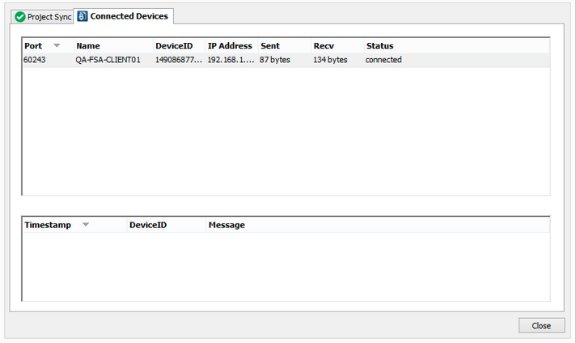Image resolution: width=576 pixels, height=343 pixels.
Task: Click the Status column header
Action: tap(379, 46)
